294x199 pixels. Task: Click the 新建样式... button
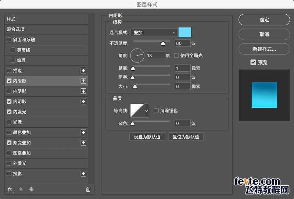point(264,49)
